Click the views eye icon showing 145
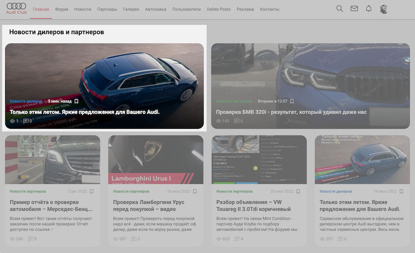Screen dimensions: 415x253 [218, 121]
